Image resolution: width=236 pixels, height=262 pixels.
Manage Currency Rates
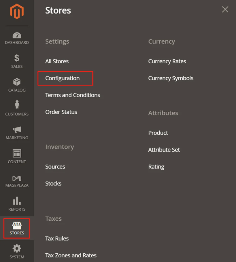tap(167, 61)
